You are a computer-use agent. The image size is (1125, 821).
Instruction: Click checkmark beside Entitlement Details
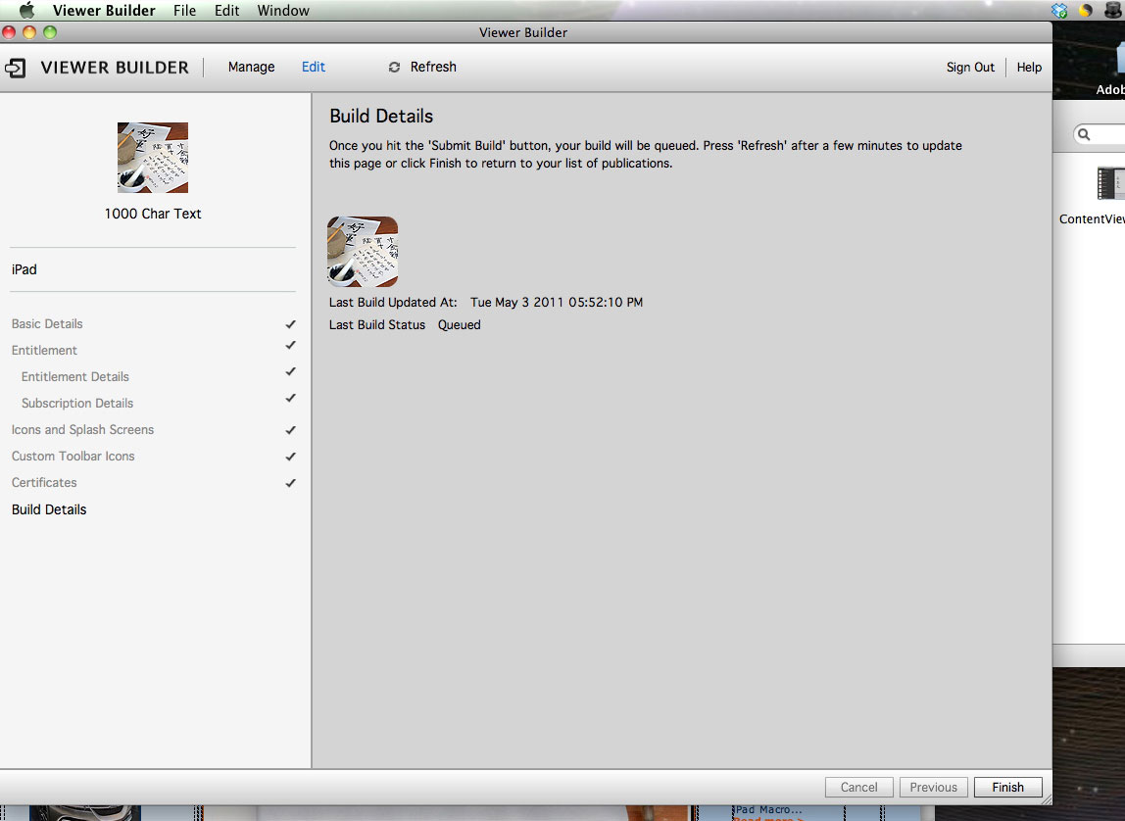(291, 371)
